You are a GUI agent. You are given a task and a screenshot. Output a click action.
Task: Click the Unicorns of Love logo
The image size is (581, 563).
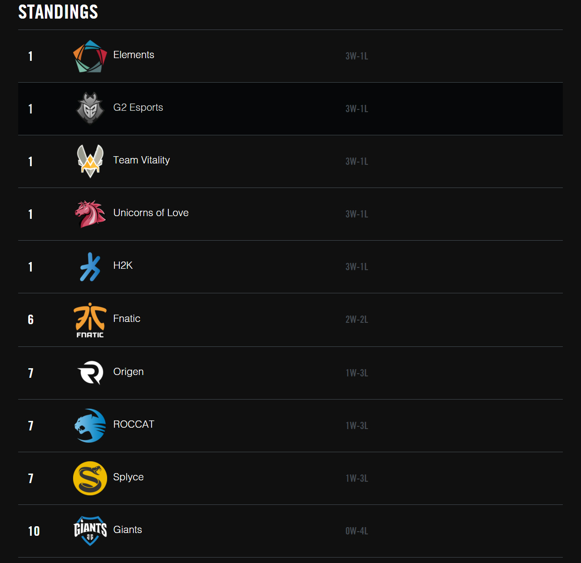tap(90, 214)
